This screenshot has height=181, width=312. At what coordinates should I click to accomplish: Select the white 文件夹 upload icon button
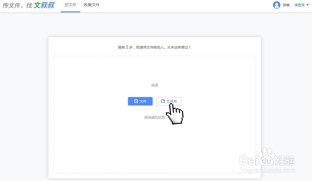[169, 101]
